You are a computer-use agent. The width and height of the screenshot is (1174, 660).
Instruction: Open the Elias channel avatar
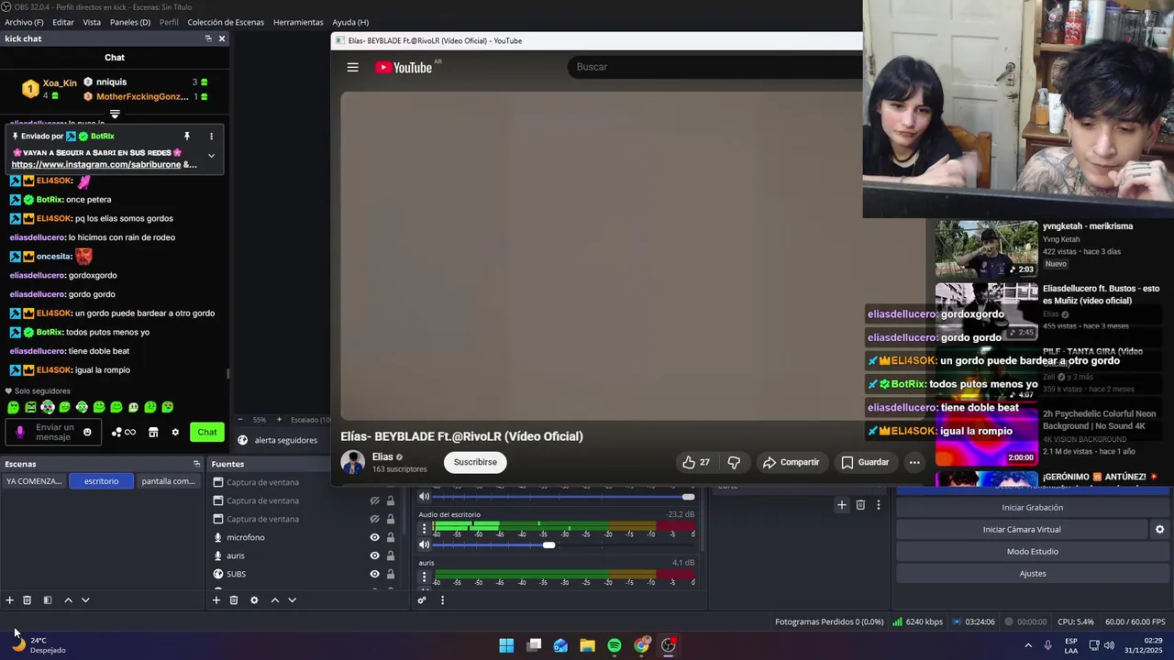tap(352, 462)
